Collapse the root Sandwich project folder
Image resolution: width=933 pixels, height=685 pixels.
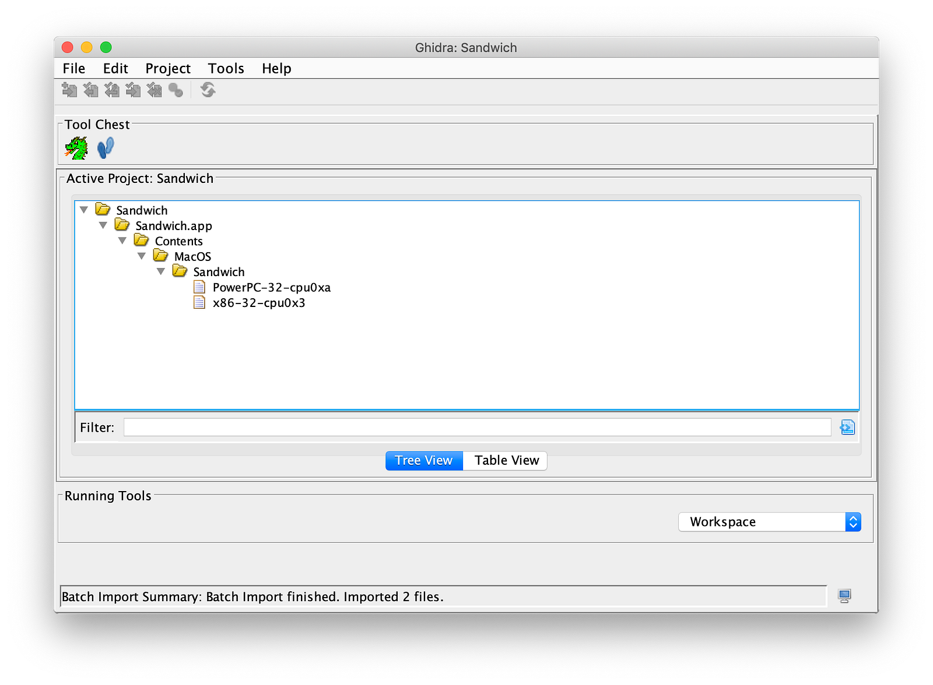coord(84,210)
